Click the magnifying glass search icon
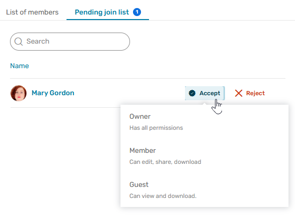Screen dimensions: 295x222 [x=18, y=42]
